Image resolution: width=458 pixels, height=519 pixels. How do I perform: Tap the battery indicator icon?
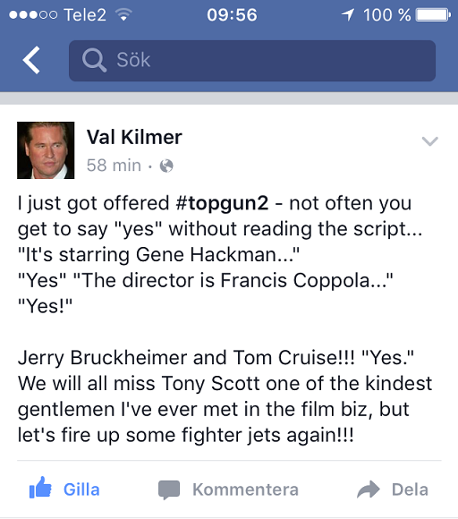(433, 15)
